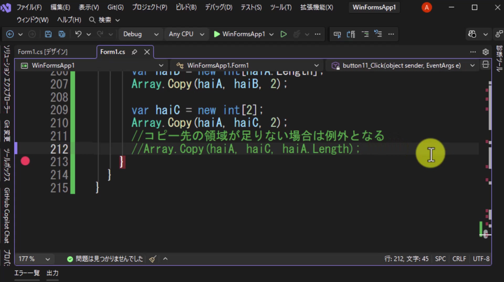504x282 pixels.
Task: Click the uncomment selected lines icon
Action: click(x=378, y=34)
